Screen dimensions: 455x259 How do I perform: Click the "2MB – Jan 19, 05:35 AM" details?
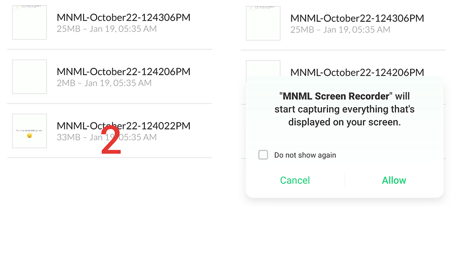[104, 83]
